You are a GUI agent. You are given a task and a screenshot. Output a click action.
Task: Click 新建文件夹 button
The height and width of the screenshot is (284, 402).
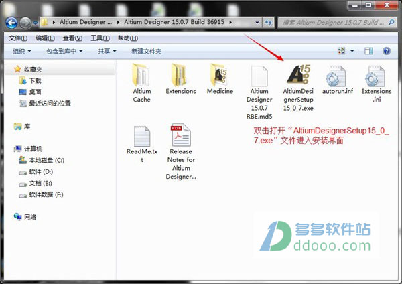coord(146,52)
